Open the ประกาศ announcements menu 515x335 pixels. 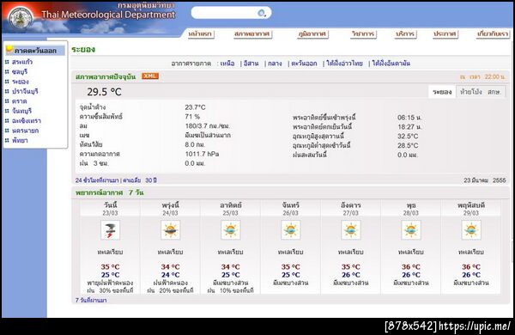click(x=445, y=33)
